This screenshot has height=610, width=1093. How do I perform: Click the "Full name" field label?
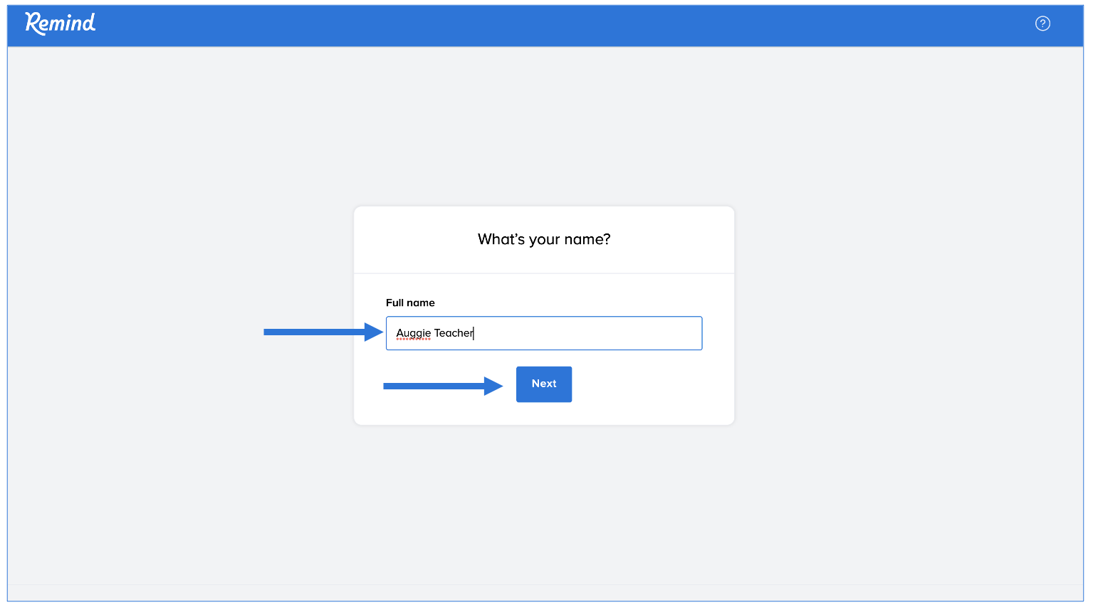tap(410, 303)
